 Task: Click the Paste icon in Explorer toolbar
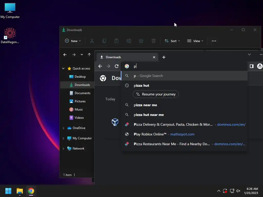(x=117, y=41)
